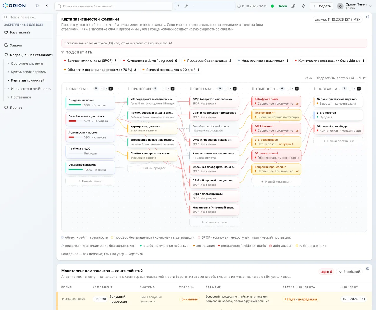Open Состояние системы submenu item
The width and height of the screenshot is (376, 310).
[27, 63]
